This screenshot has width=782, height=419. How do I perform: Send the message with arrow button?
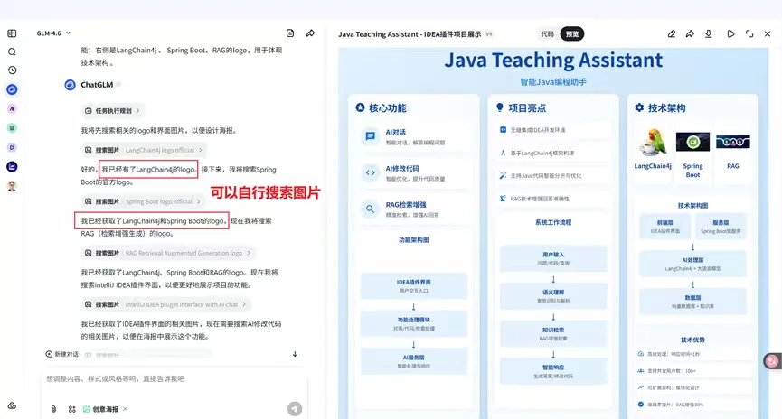[295, 408]
